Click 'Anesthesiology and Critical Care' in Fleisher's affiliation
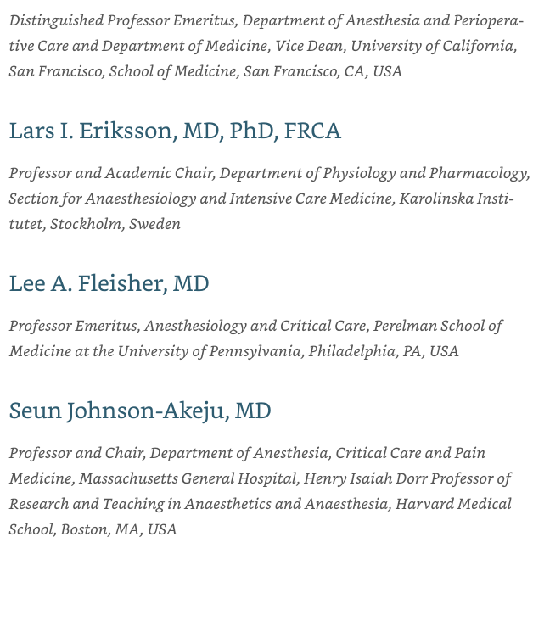Screen dimensions: 533x632 [x=256, y=326]
